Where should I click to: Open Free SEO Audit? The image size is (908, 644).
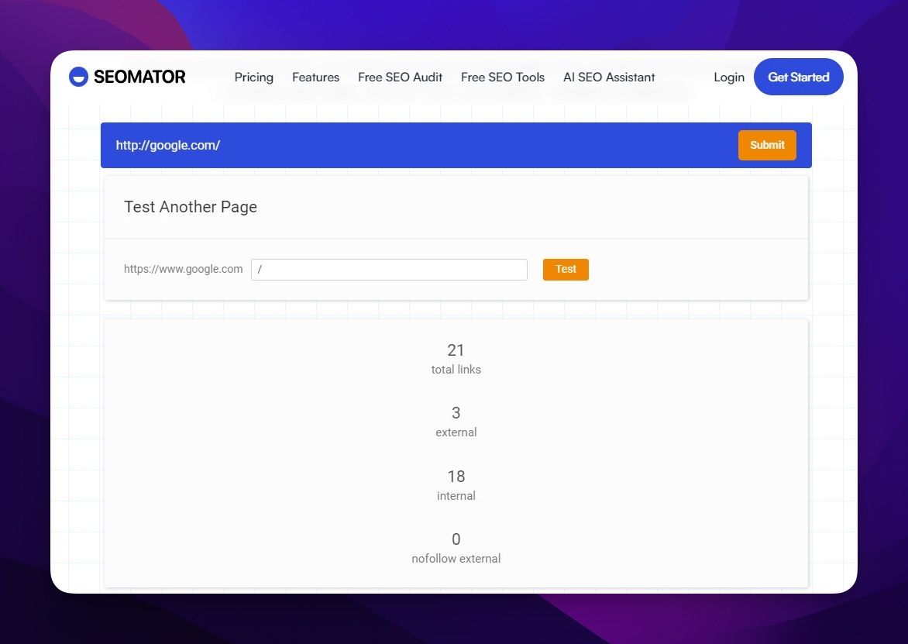pos(400,77)
